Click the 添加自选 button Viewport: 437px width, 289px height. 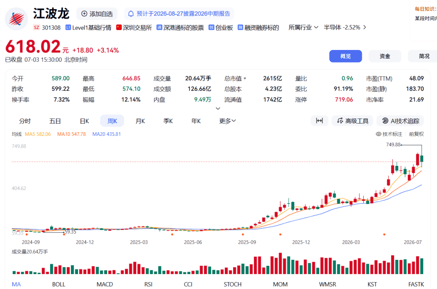point(97,14)
